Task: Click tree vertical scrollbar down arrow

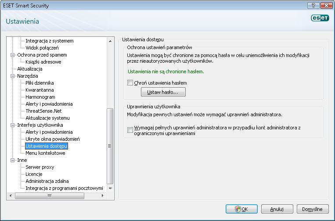Action: pos(110,188)
